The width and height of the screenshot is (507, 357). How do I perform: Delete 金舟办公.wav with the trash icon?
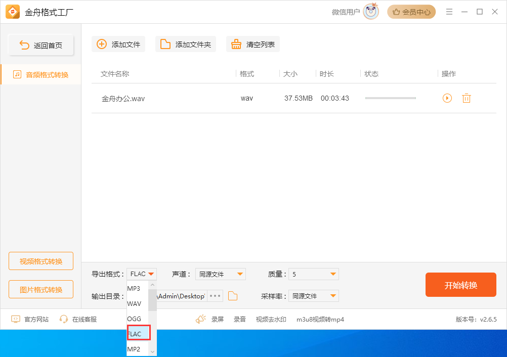point(466,98)
